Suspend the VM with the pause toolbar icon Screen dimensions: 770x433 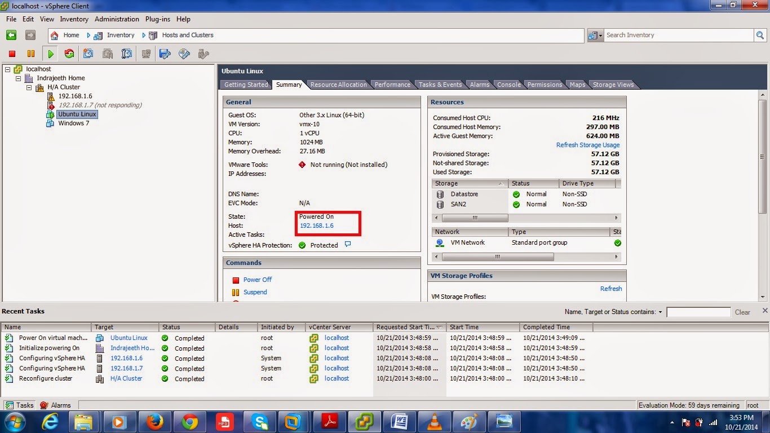tap(30, 54)
